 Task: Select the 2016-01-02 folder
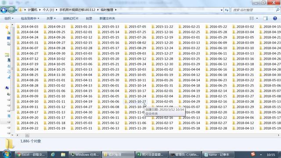pos(162,69)
